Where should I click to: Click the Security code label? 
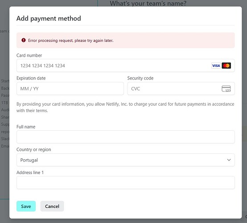tap(140, 78)
